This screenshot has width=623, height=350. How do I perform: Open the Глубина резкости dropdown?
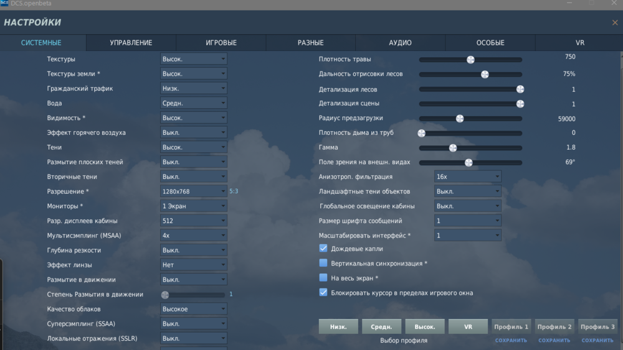click(x=194, y=250)
